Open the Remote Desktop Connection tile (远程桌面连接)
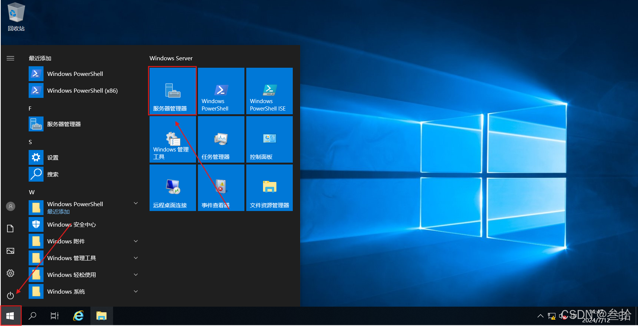 pos(173,188)
